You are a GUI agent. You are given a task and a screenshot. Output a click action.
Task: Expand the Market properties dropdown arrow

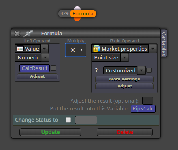152,49
